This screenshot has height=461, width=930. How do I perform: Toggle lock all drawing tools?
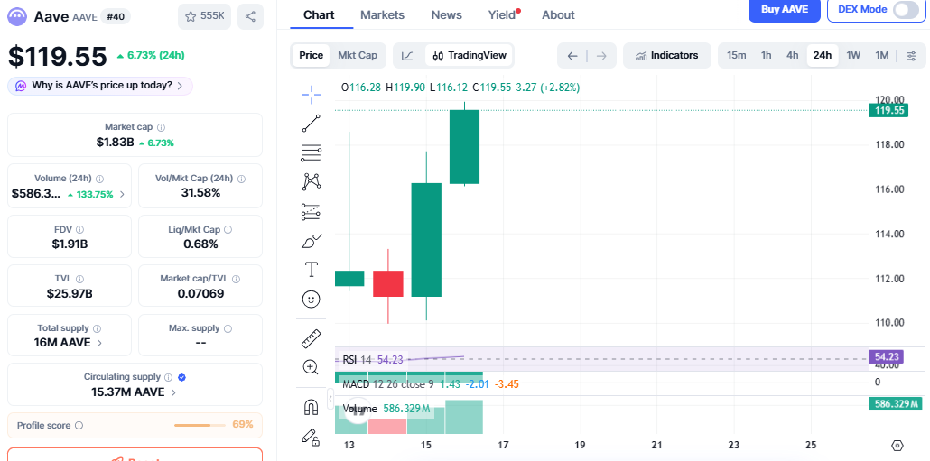click(x=312, y=437)
